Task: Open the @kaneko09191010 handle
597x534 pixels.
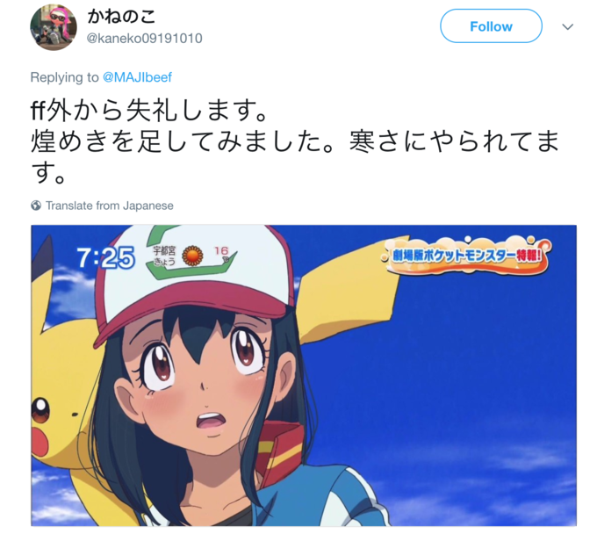Action: tap(145, 39)
